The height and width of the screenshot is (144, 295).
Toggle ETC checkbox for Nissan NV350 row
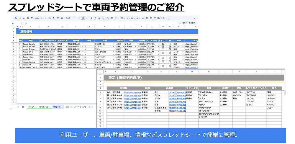tap(163, 47)
